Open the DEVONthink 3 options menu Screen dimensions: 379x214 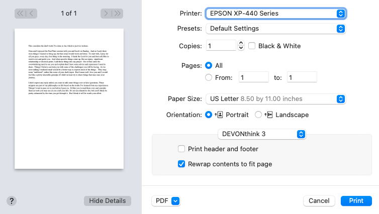pos(261,134)
